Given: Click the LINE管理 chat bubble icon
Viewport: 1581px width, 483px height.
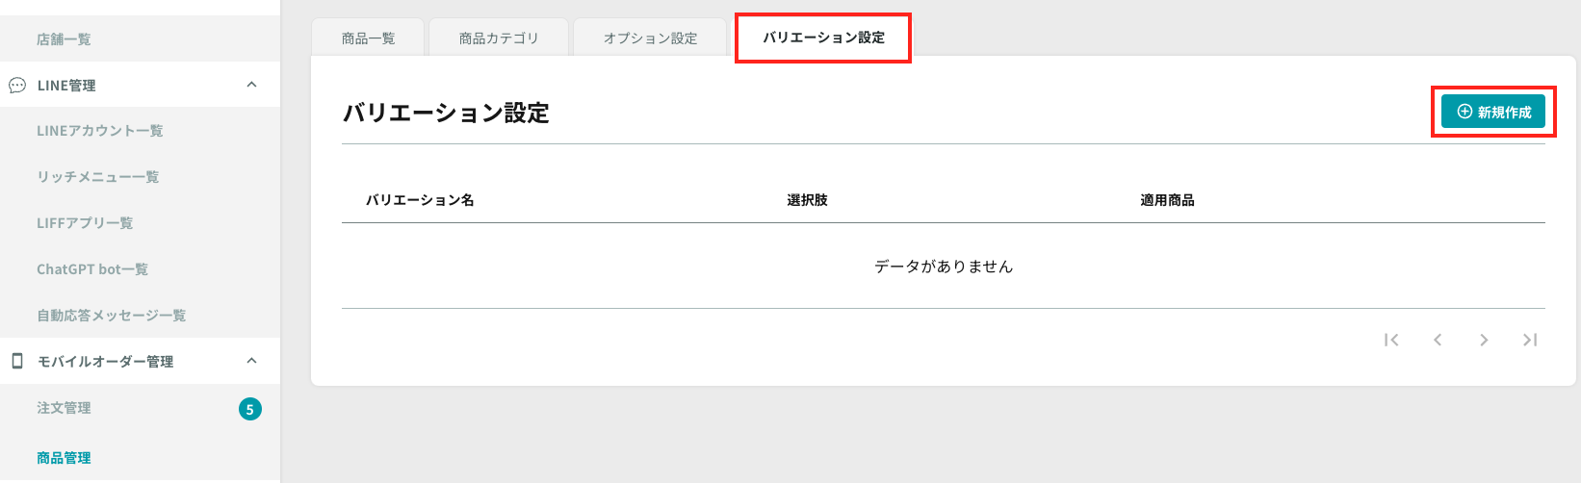Looking at the screenshot, I should pyautogui.click(x=17, y=86).
